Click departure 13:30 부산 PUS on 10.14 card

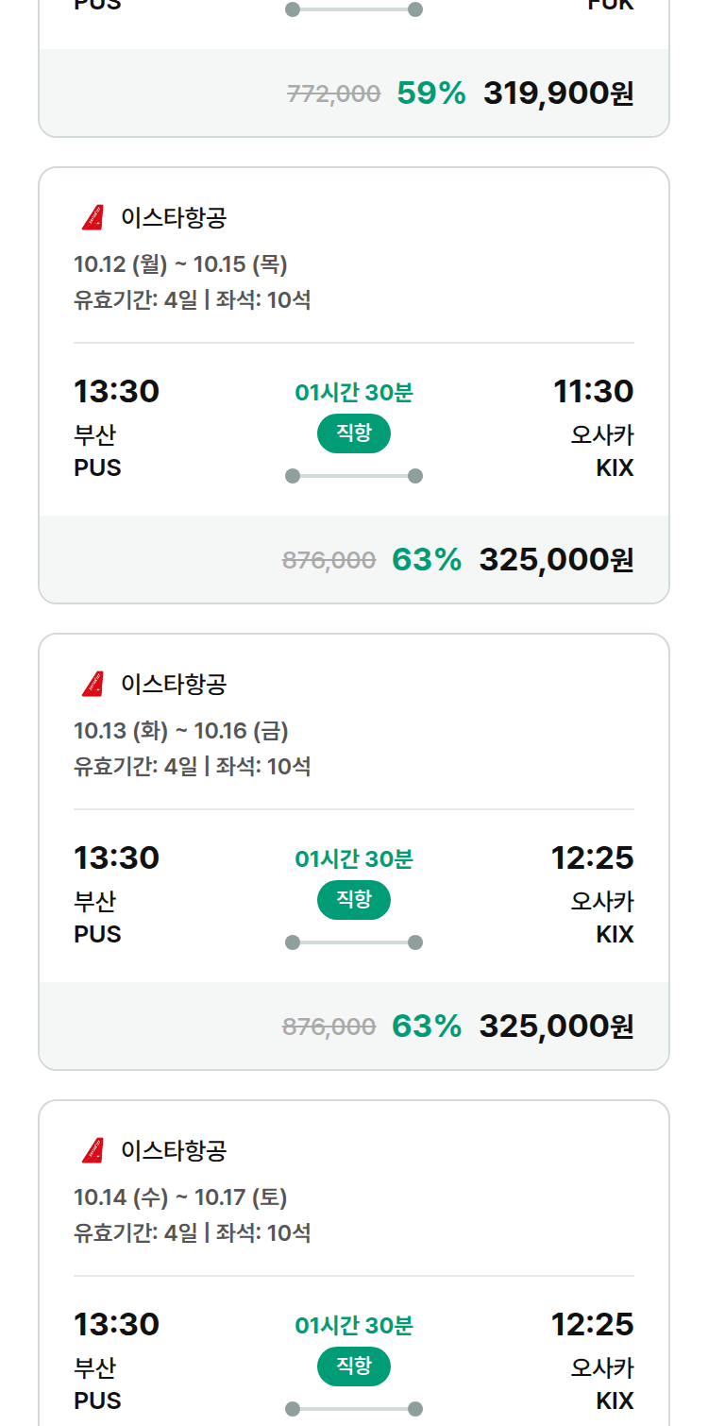pyautogui.click(x=117, y=1361)
